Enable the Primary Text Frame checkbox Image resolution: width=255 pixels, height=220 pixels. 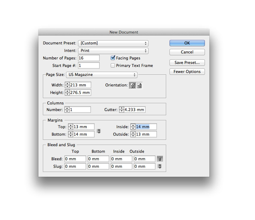coord(113,65)
